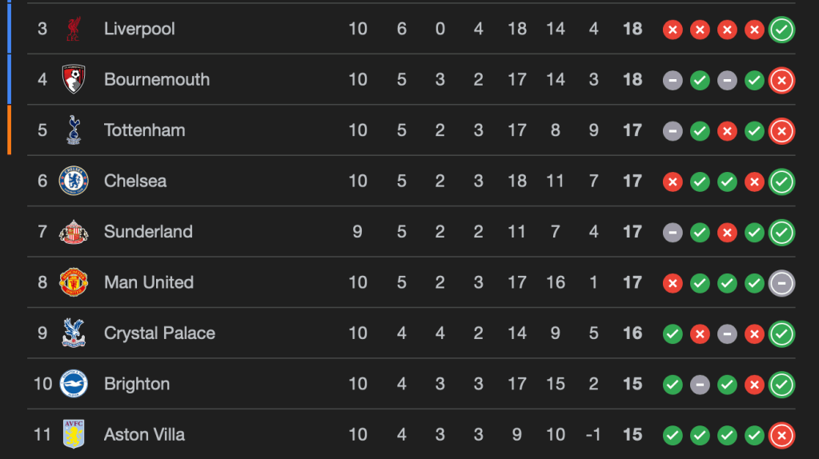This screenshot has width=819, height=459.
Task: Open the Liverpool team link
Action: [139, 29]
